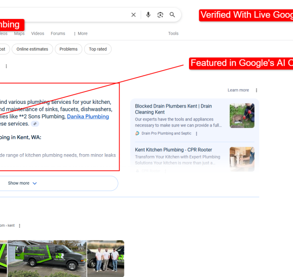The height and width of the screenshot is (277, 293).
Task: Open the kitchen plumbing thumbnail image
Action: (242, 159)
